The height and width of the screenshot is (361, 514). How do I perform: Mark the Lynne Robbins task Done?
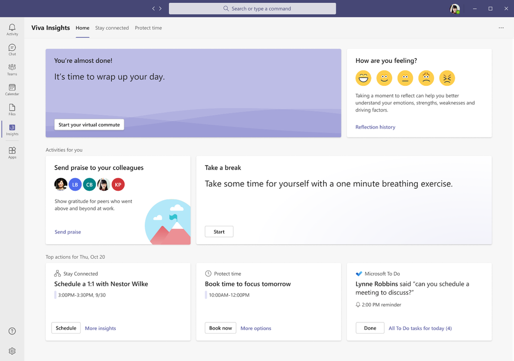coord(370,328)
